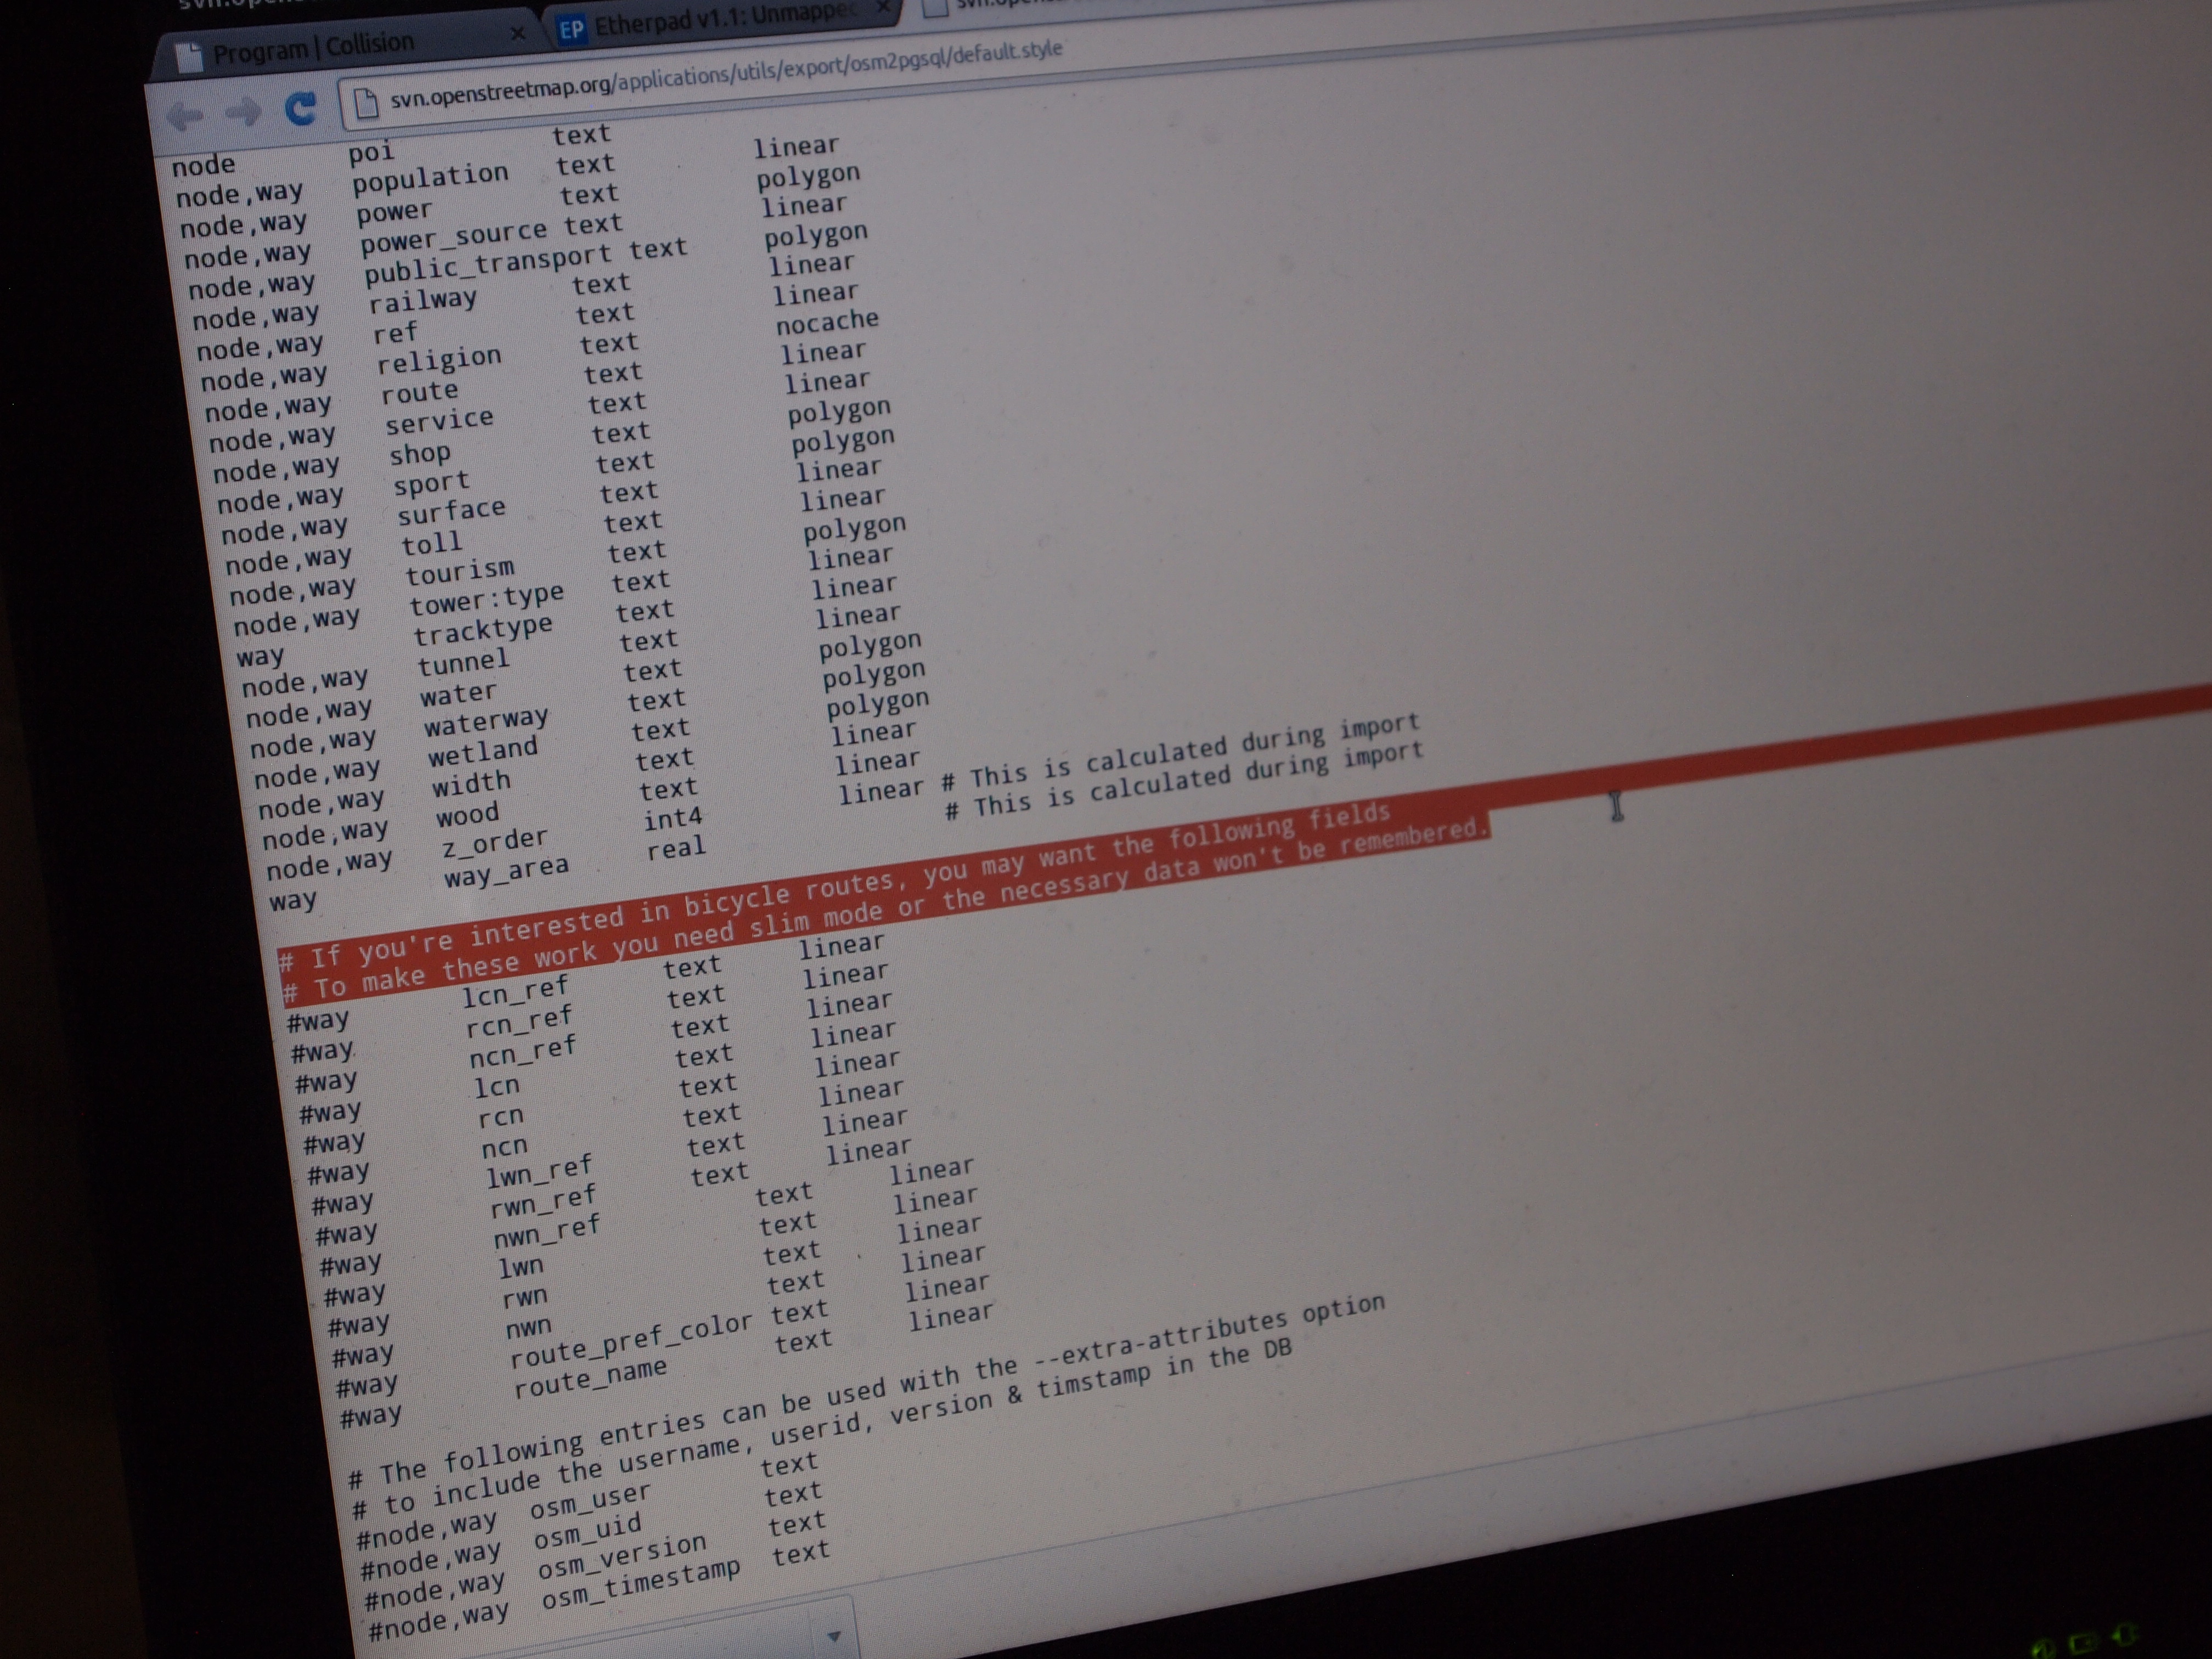The width and height of the screenshot is (2212, 1659).
Task: Click the 'service' entry
Action: pos(439,421)
